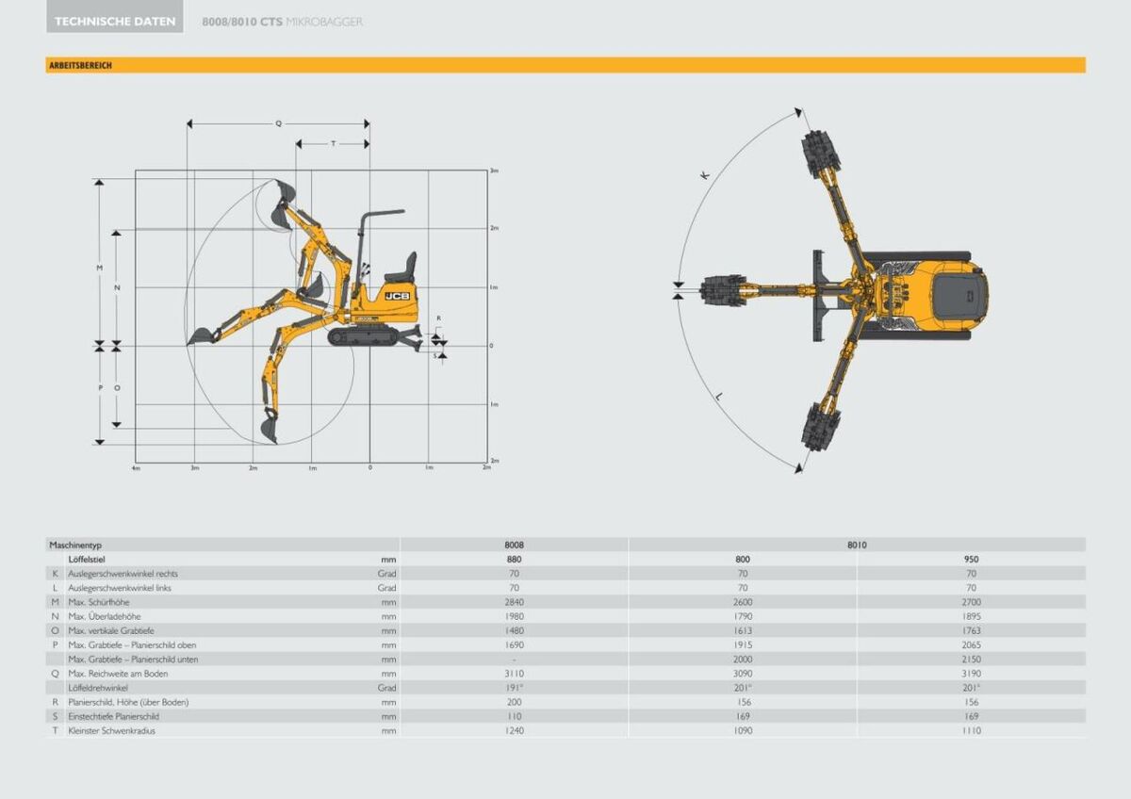1131x799 pixels.
Task: Click the '3190' Reichweite value
Action: click(972, 674)
